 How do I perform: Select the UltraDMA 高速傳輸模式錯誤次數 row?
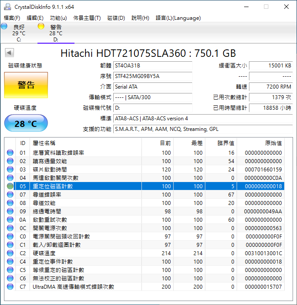tap(145, 286)
